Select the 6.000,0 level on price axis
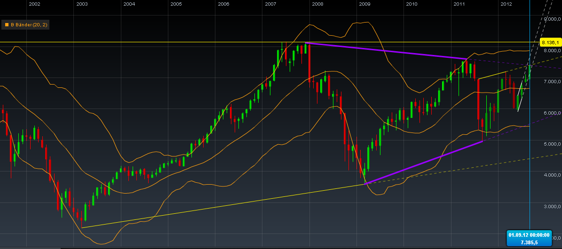 pyautogui.click(x=551, y=113)
